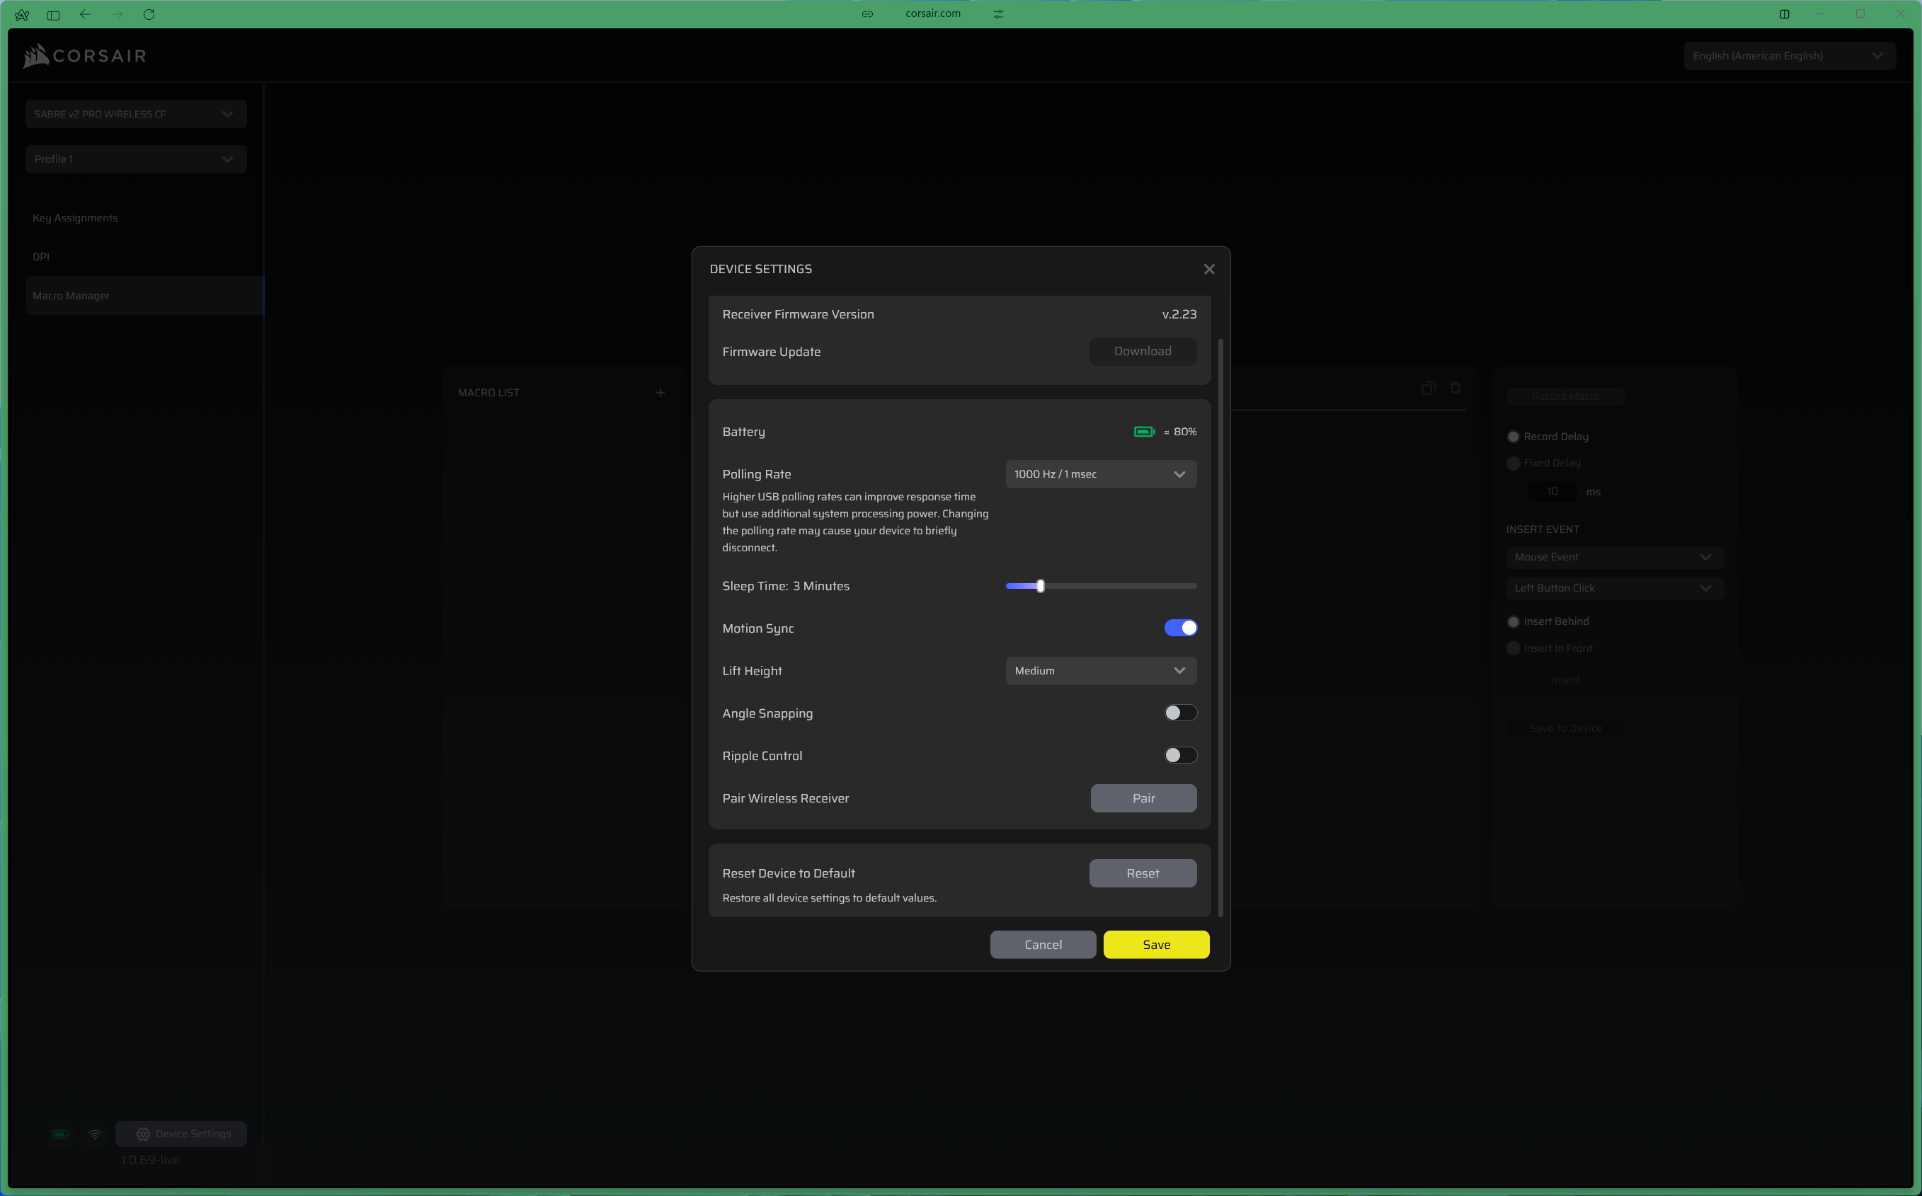Enable the Angle Snapping toggle
Screen dimensions: 1922x1196
pyautogui.click(x=1180, y=713)
